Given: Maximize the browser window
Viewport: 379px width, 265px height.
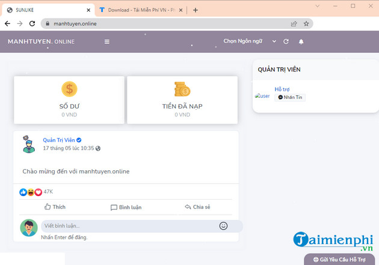Looking at the screenshot, I should coord(353,6).
